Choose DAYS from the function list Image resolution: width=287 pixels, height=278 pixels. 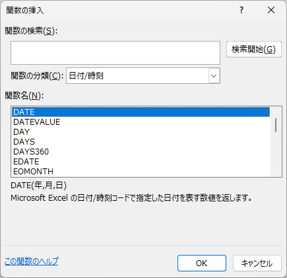pos(141,142)
